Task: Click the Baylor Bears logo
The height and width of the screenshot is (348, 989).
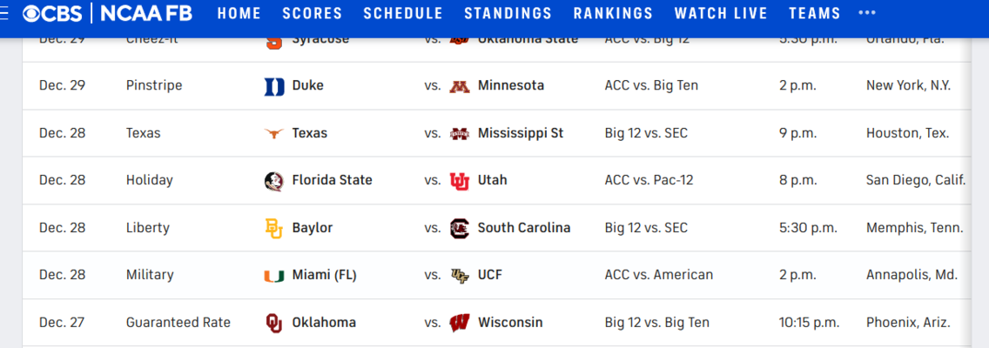Action: pyautogui.click(x=273, y=228)
